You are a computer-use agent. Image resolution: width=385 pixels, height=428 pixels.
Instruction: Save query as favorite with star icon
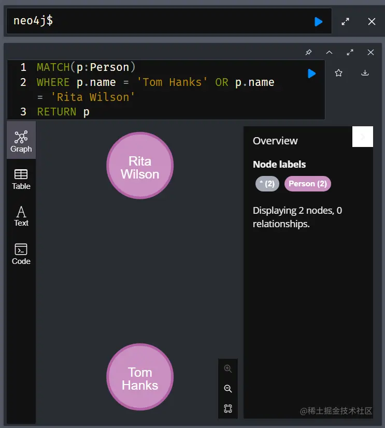pos(338,73)
